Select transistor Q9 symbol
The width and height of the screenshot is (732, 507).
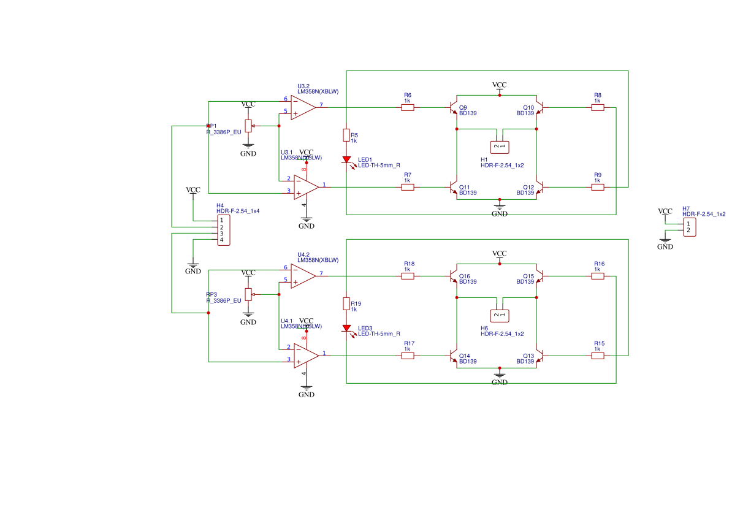[x=453, y=108]
